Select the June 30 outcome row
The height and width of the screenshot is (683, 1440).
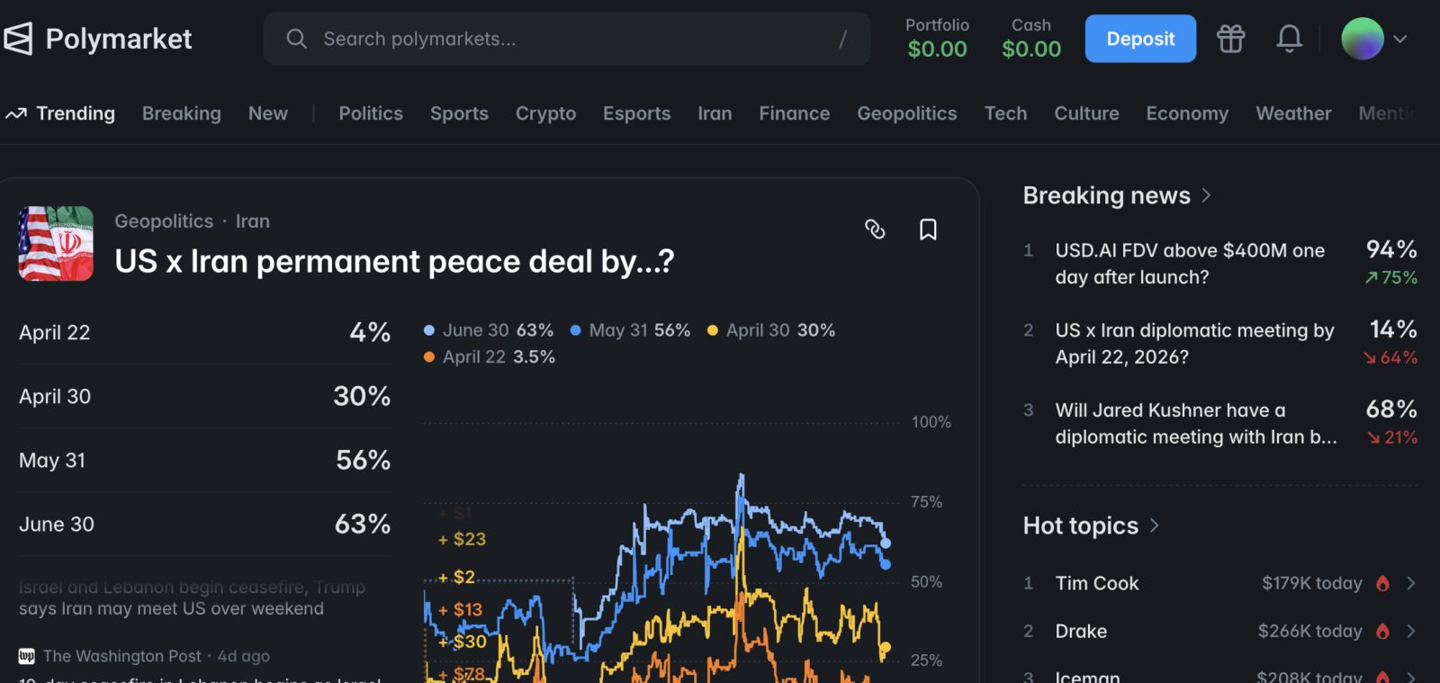(x=204, y=524)
